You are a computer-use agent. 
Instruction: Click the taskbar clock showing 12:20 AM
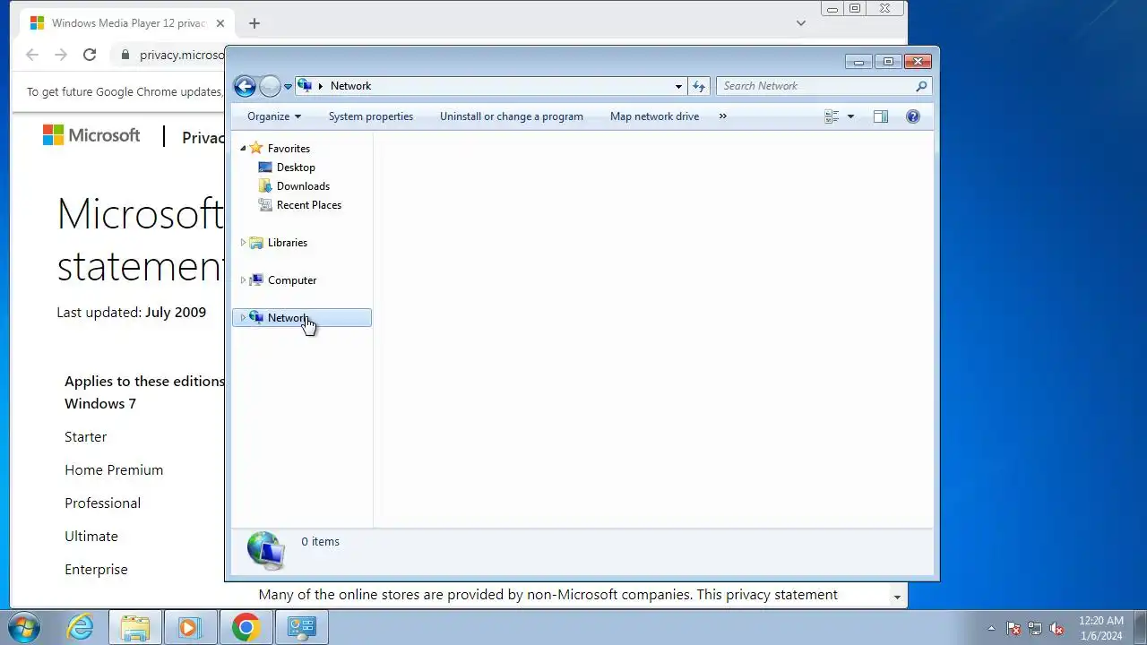pos(1101,628)
